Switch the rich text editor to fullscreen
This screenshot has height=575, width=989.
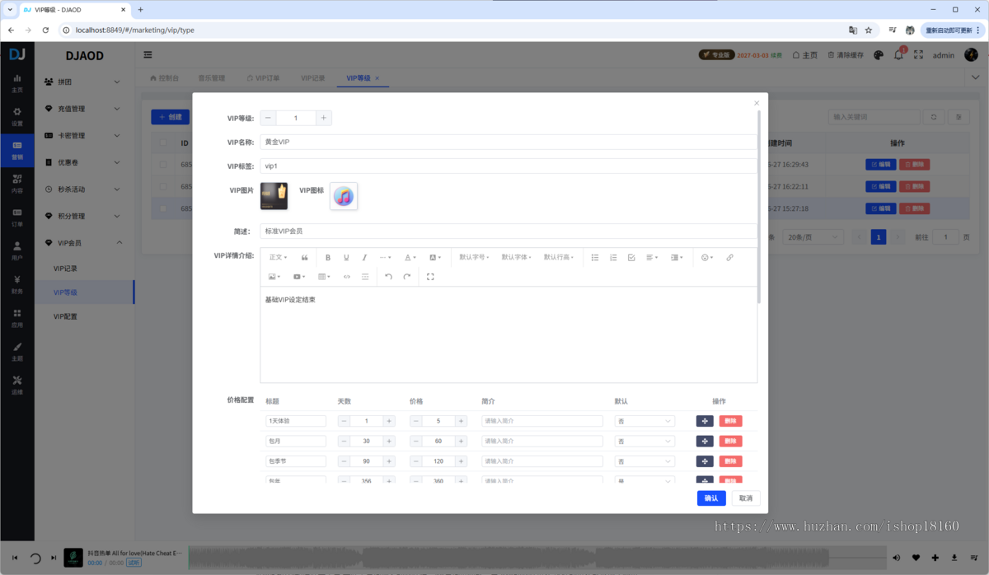[430, 277]
